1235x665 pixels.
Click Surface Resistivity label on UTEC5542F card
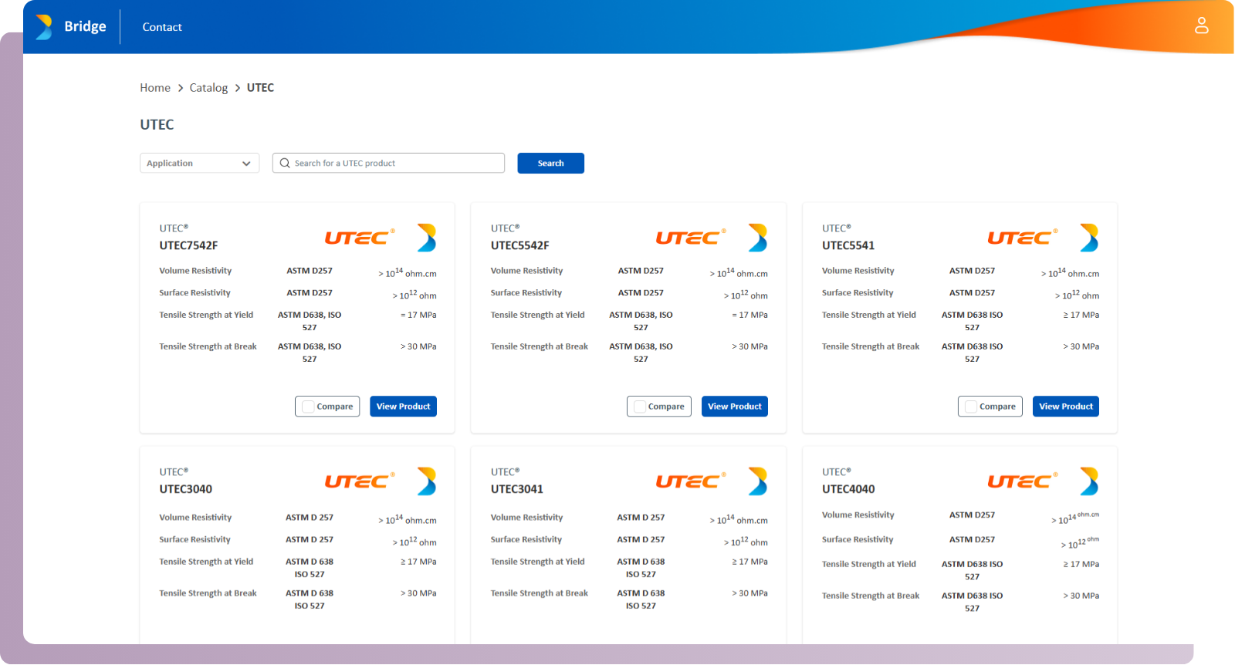pyautogui.click(x=526, y=293)
